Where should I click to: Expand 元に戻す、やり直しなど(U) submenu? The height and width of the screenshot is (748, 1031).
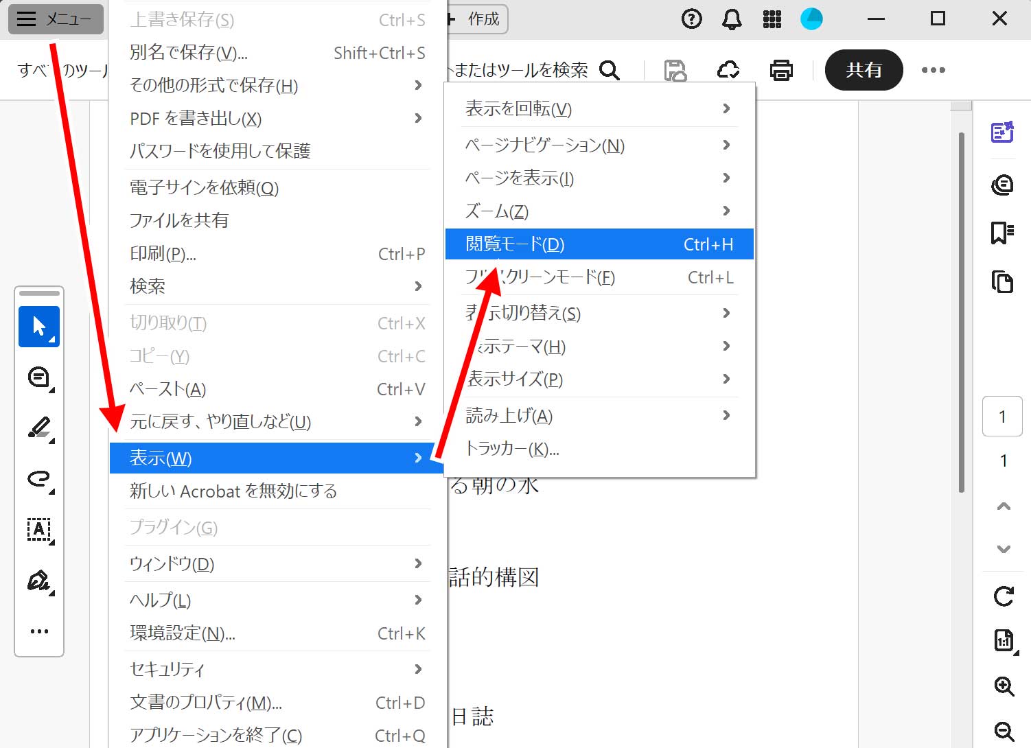click(x=278, y=421)
